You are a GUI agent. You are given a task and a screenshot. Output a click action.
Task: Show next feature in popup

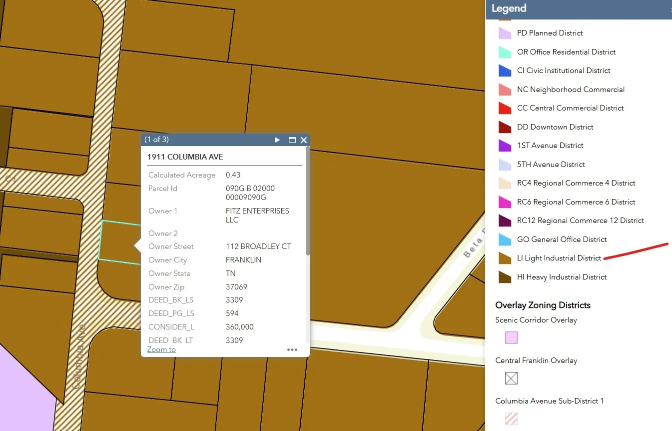coord(277,140)
